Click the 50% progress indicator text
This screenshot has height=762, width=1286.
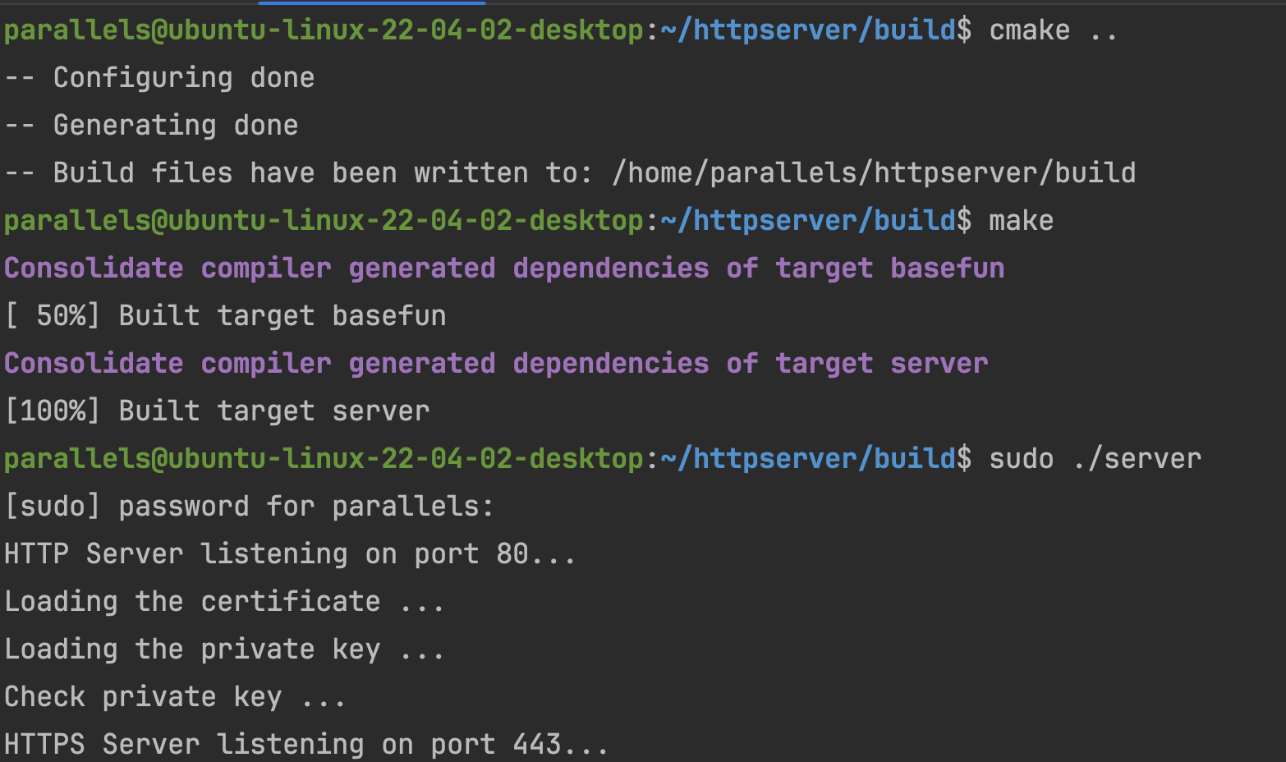[54, 315]
